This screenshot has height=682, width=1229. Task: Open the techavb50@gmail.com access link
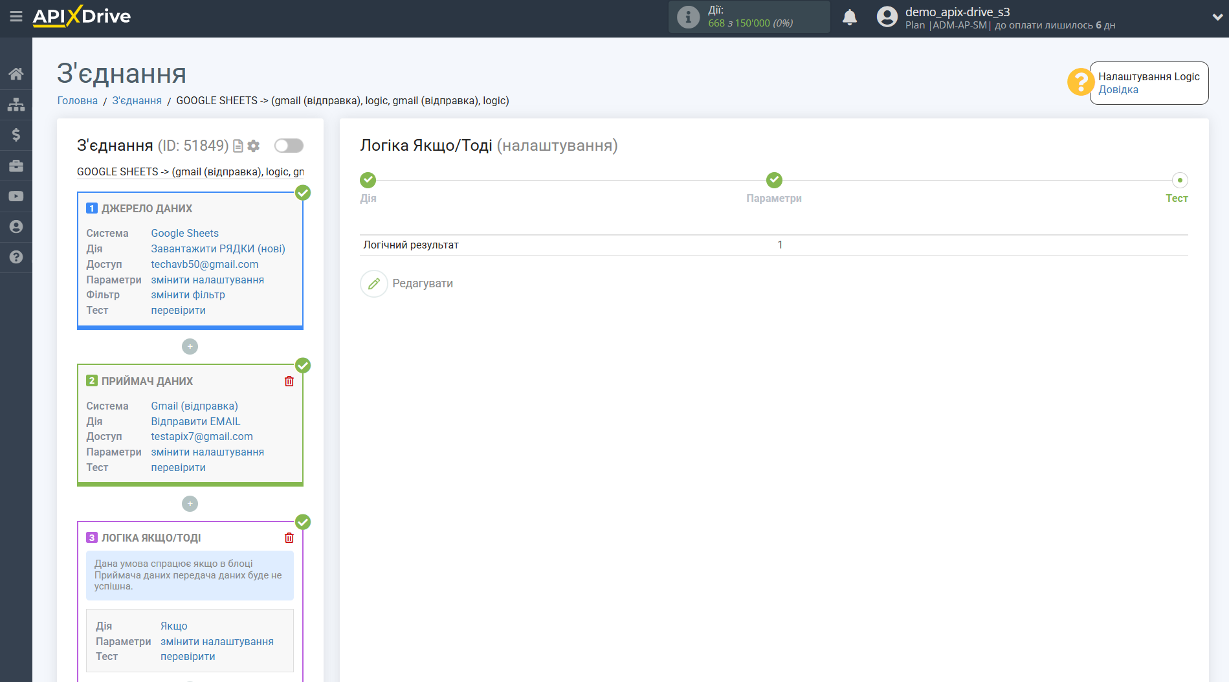tap(205, 264)
